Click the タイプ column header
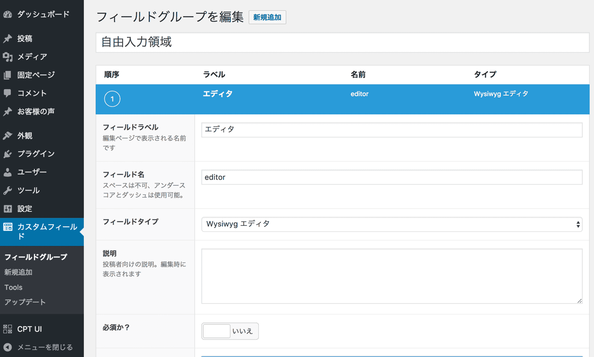Viewport: 594px width, 357px height. tap(485, 75)
